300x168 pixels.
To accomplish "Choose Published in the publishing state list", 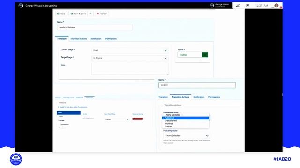I will pyautogui.click(x=186, y=118).
